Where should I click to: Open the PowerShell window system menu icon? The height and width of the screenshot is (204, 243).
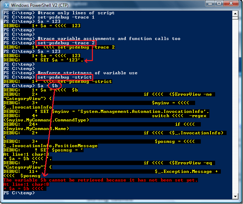click(6, 5)
